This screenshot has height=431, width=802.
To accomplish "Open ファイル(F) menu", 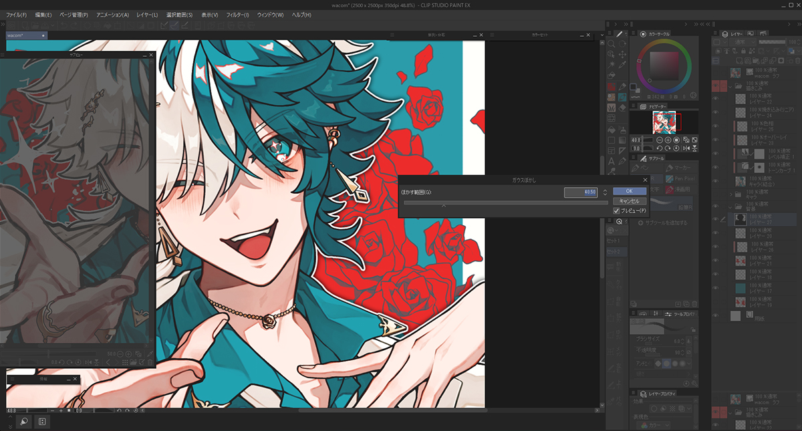I will (x=17, y=15).
